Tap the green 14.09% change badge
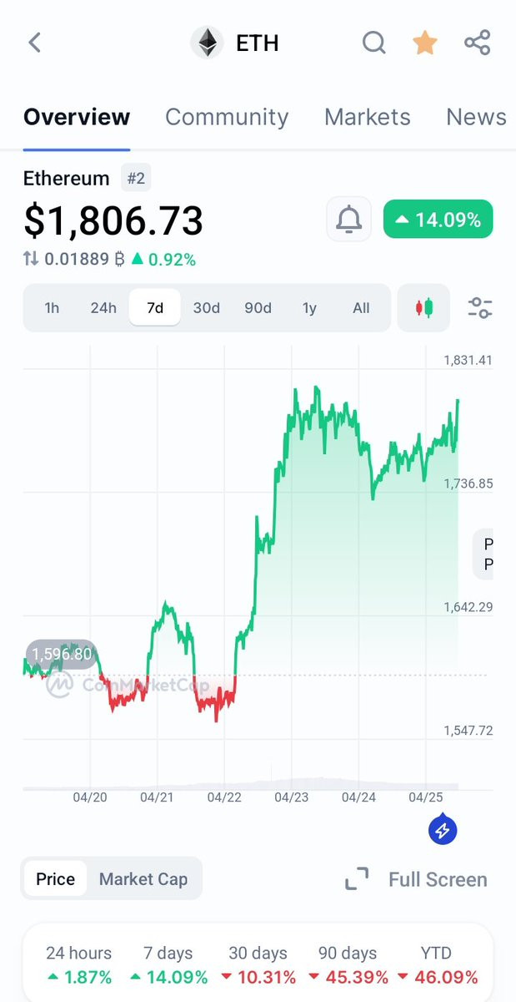 [x=438, y=220]
